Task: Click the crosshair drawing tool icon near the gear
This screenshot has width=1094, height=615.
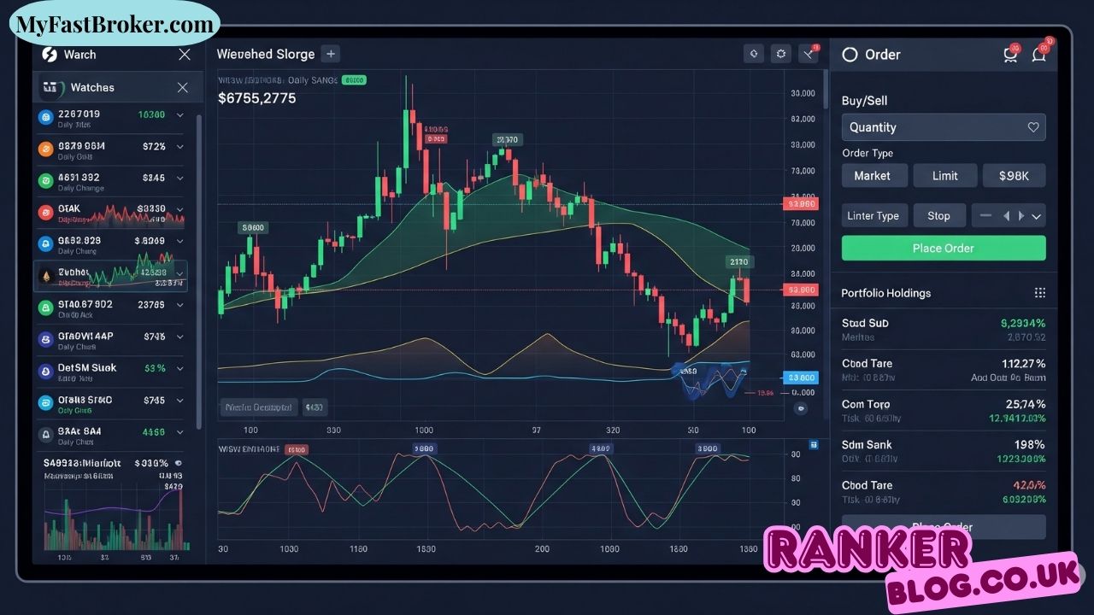Action: click(808, 53)
